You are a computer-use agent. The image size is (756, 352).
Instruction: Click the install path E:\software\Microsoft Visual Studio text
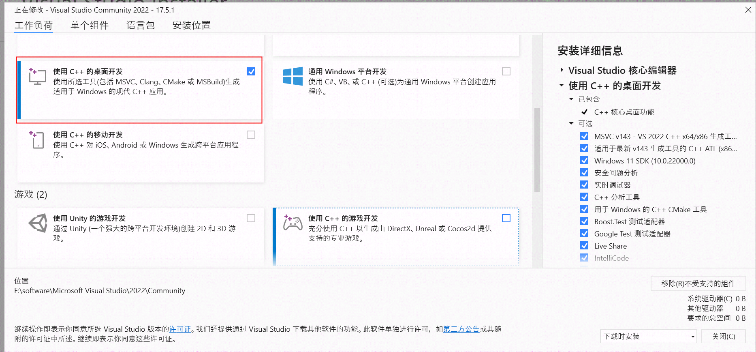(100, 291)
